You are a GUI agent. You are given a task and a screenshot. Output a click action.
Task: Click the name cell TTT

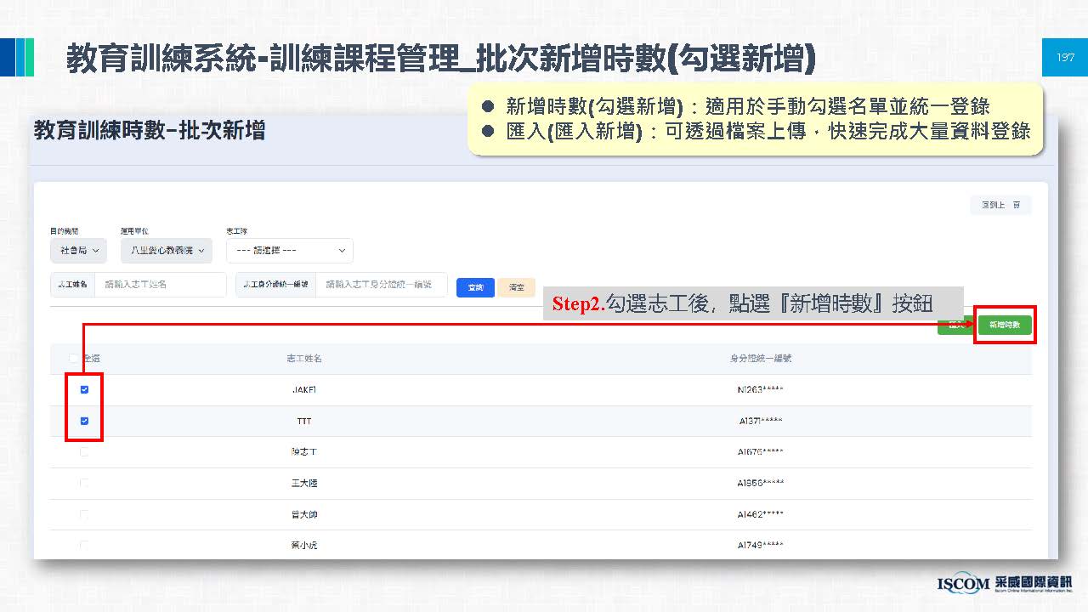304,422
